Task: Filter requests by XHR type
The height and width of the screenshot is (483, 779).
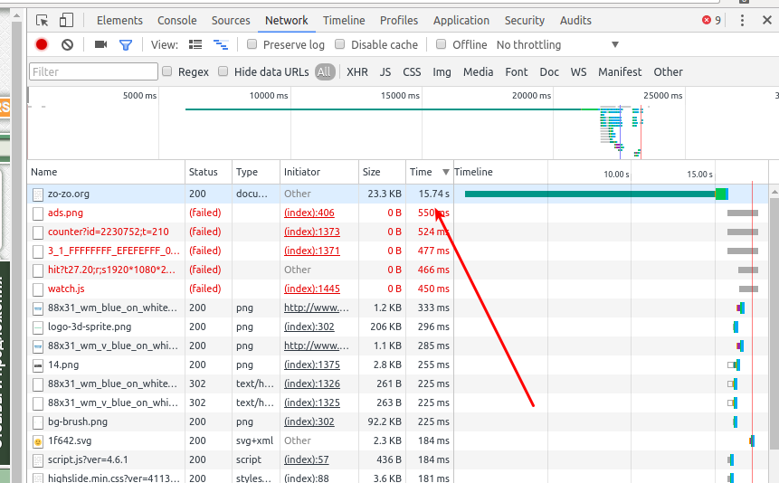Action: tap(357, 71)
